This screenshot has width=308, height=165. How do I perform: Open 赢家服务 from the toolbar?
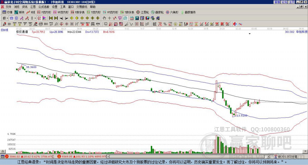188,12
